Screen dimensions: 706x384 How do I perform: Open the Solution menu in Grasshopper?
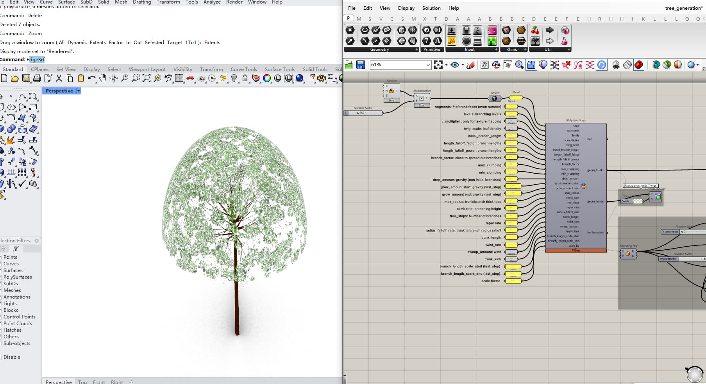(431, 8)
